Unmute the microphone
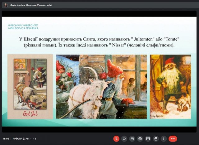The width and height of the screenshot is (199, 145). [116, 138]
